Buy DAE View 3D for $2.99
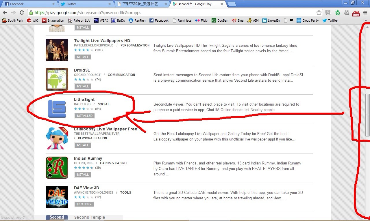The height and width of the screenshot is (221, 370). 84,204
